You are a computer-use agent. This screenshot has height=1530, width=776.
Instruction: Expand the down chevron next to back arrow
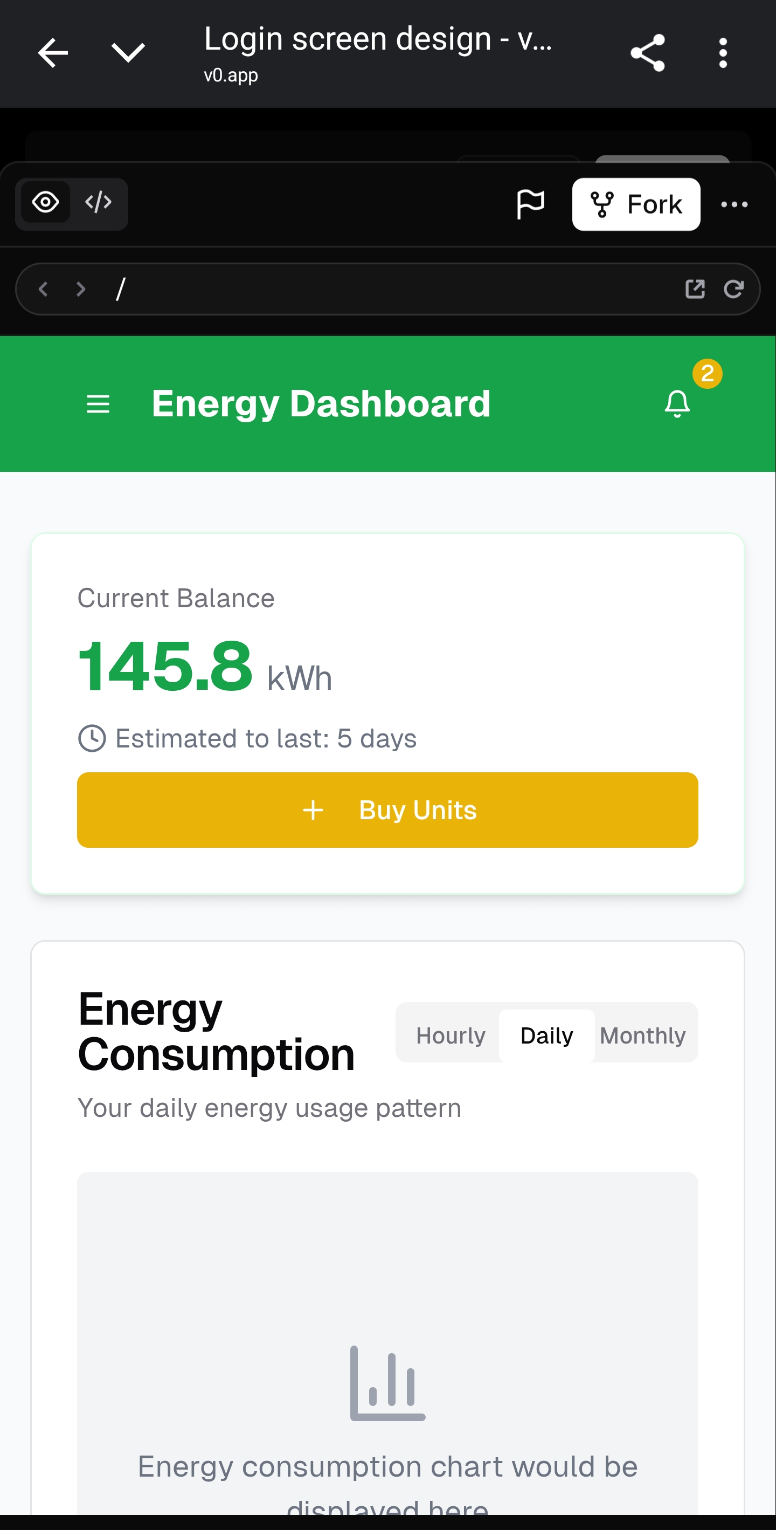(128, 53)
